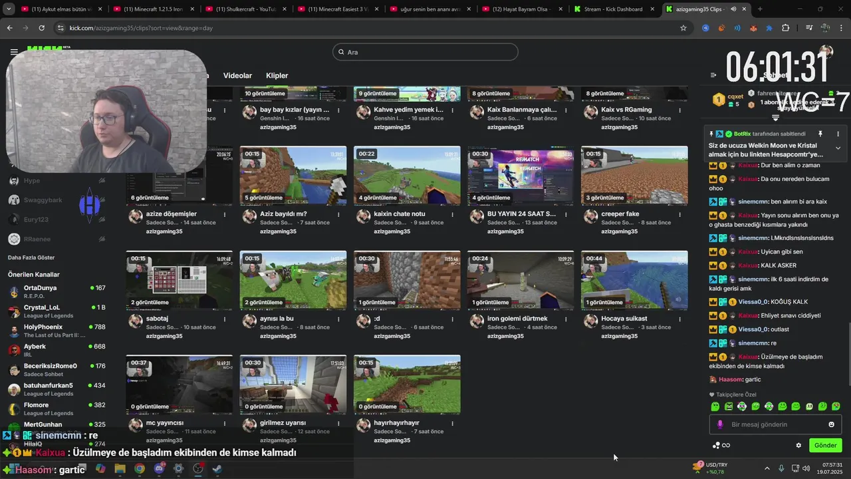Click the tray microphone icon
Image resolution: width=851 pixels, height=479 pixels.
781,468
